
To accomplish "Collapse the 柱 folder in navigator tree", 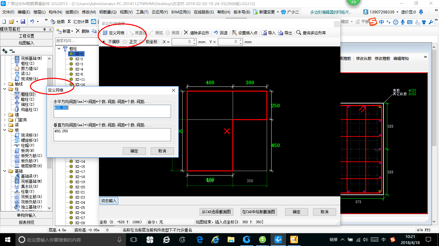I will click(4, 89).
